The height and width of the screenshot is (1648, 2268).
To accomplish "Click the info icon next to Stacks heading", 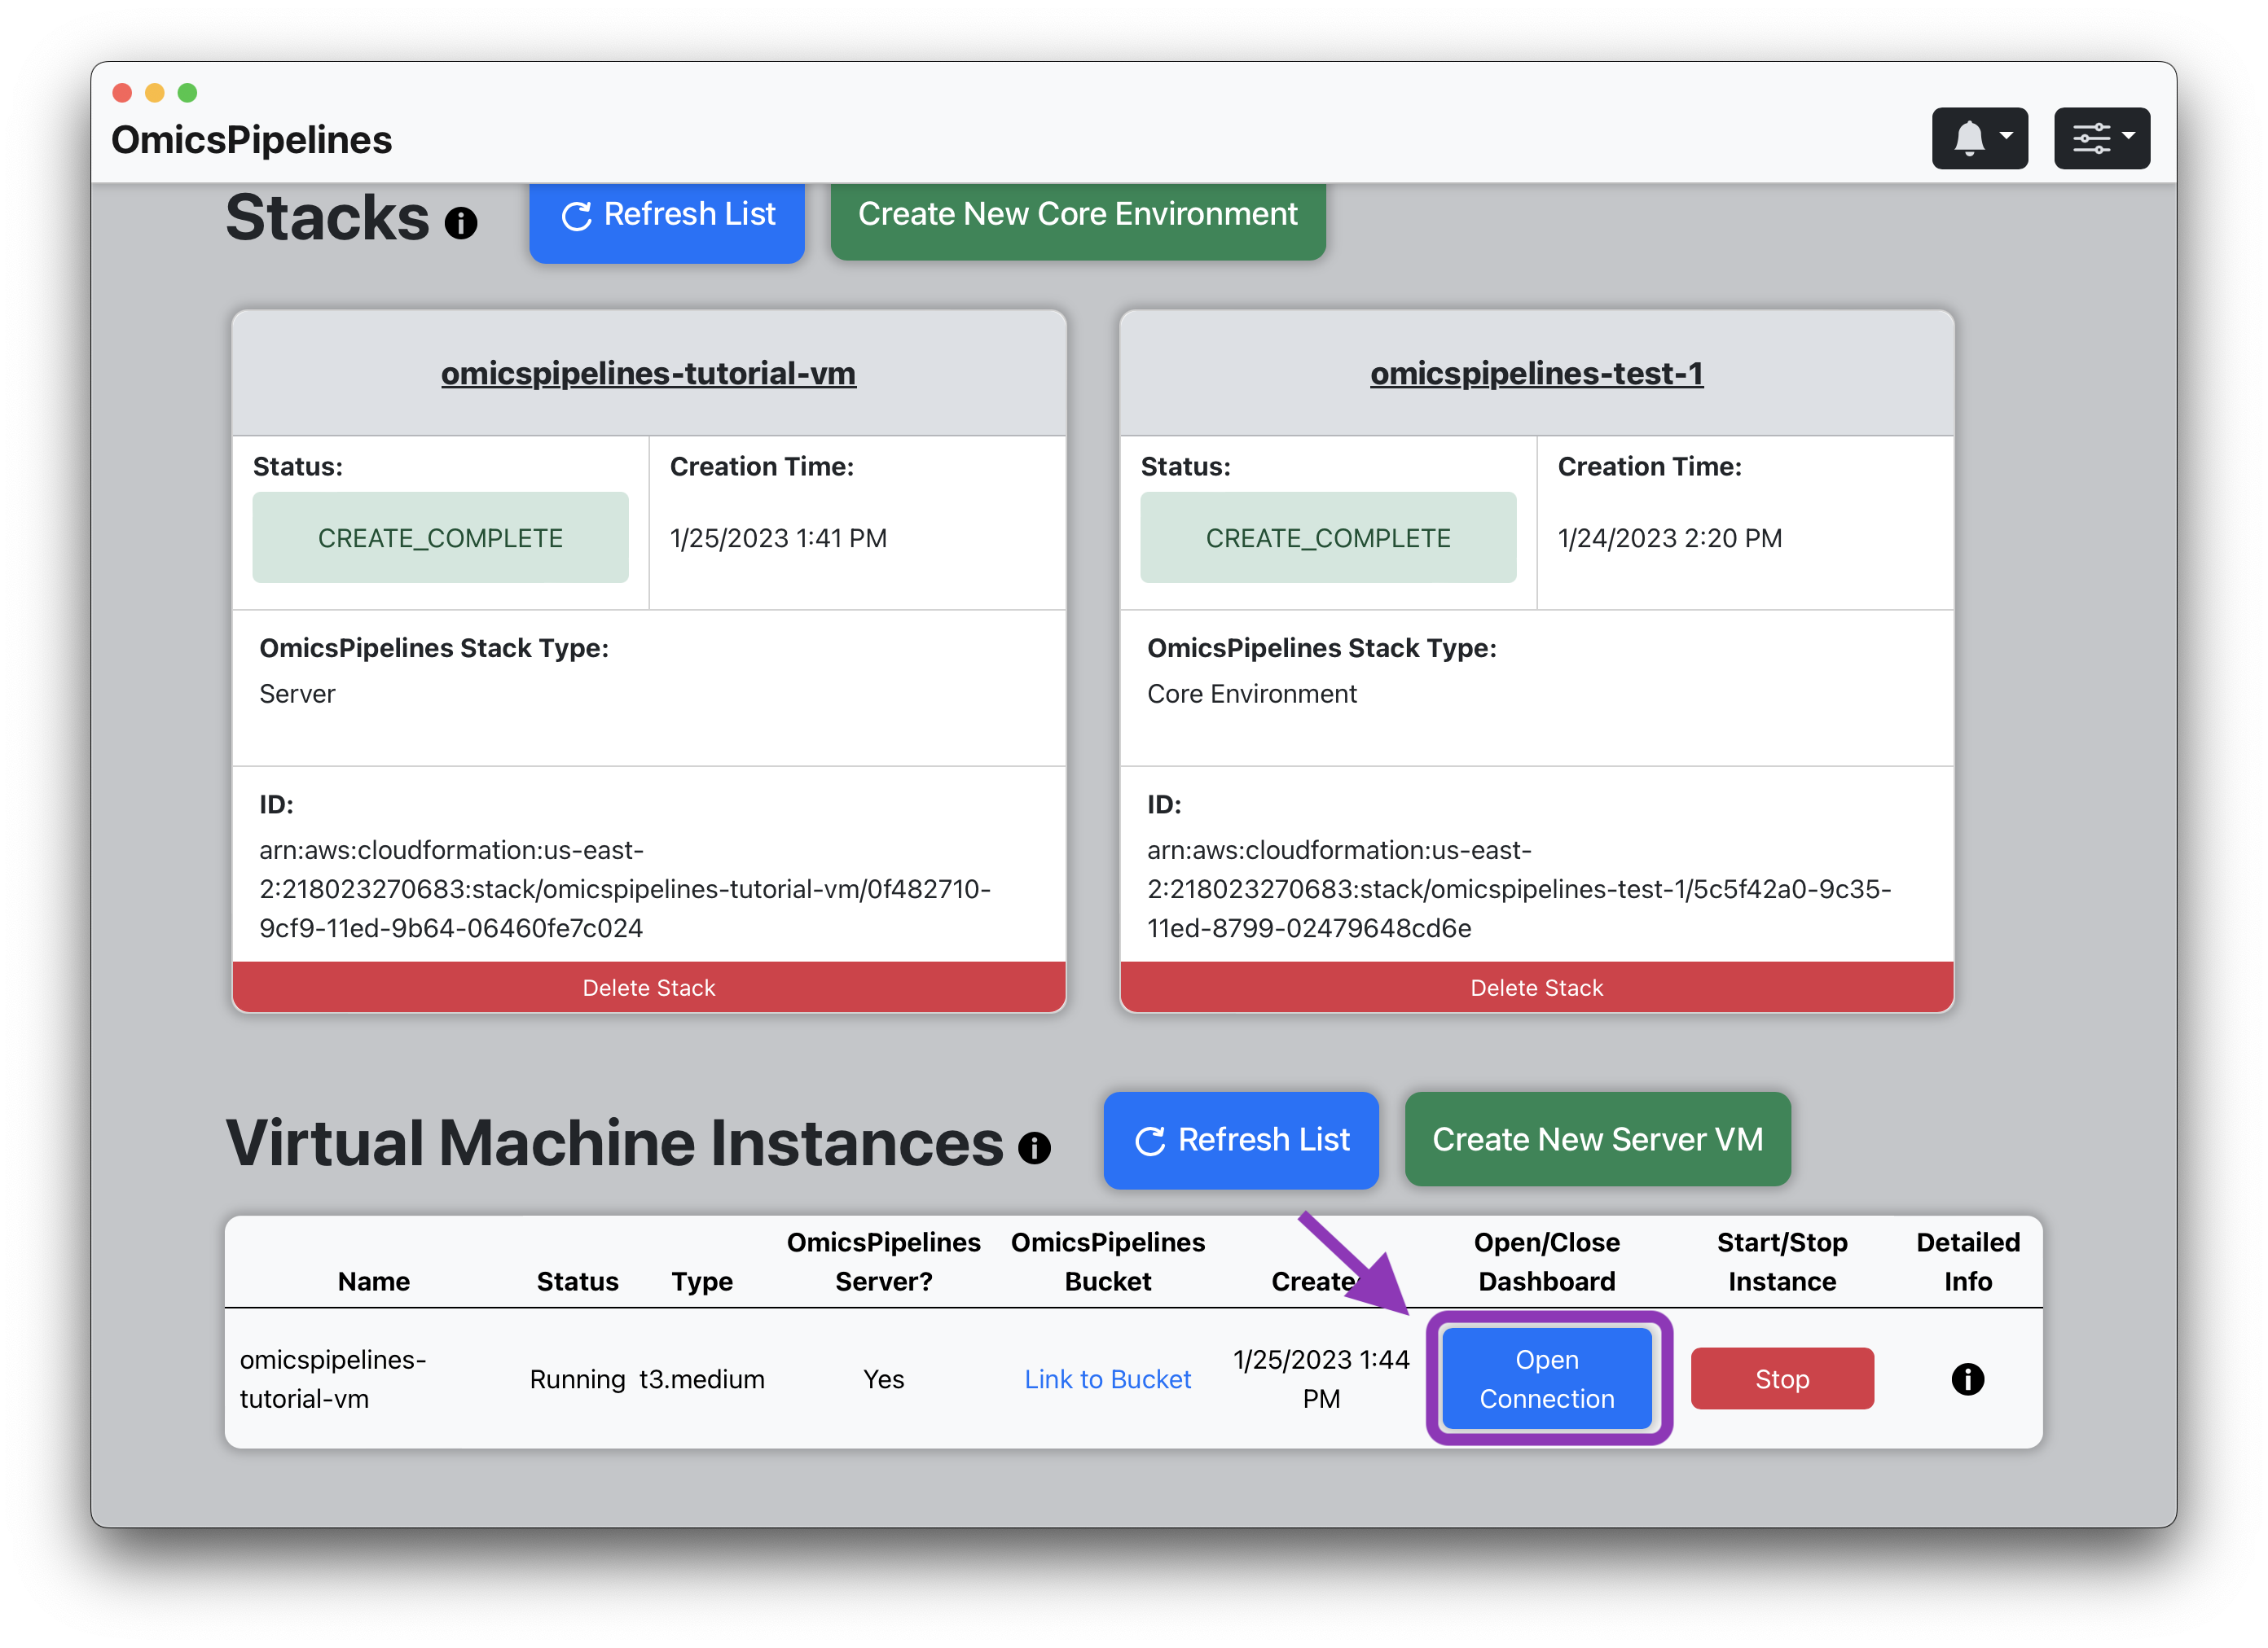I will (x=461, y=223).
